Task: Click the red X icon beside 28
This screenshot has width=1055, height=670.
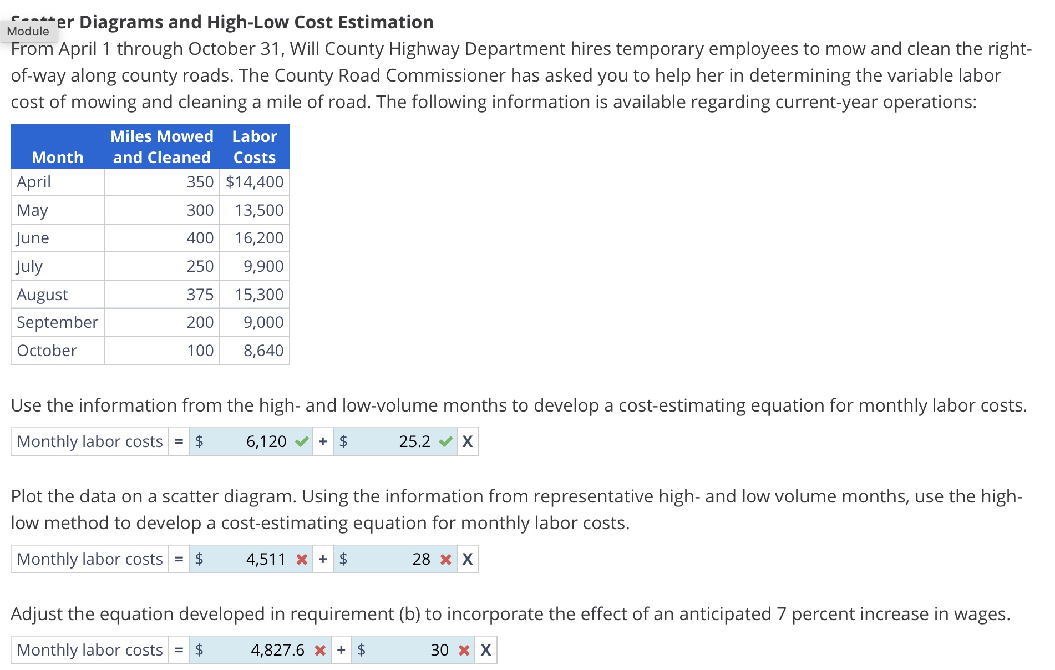Action: 445,560
